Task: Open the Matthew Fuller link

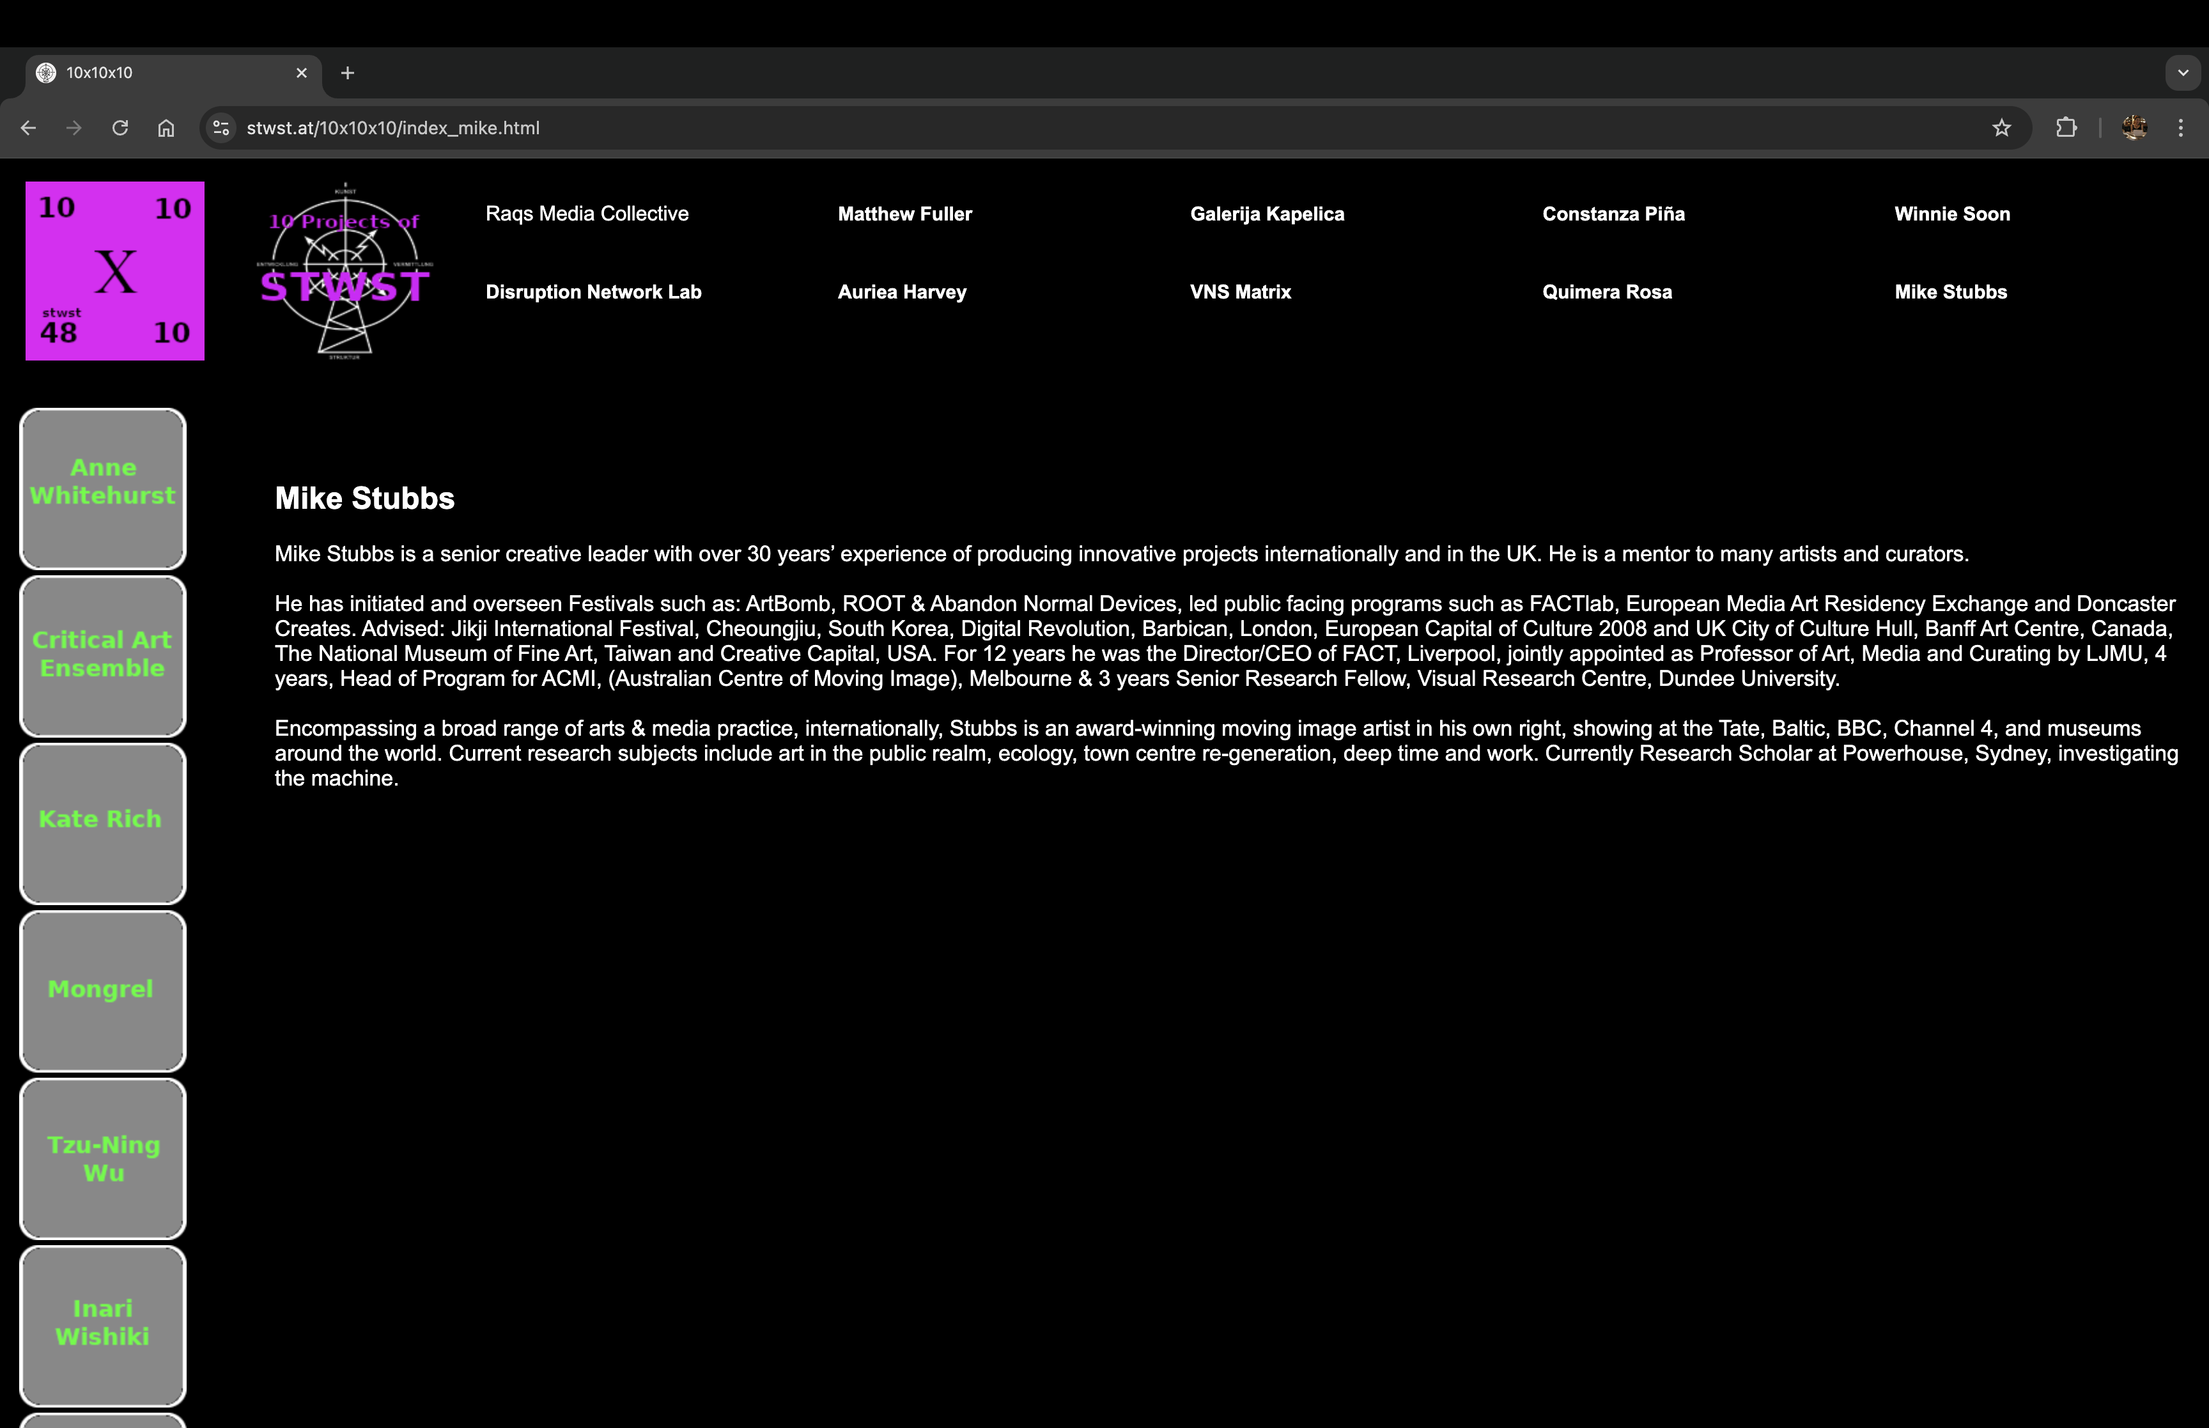Action: point(904,214)
